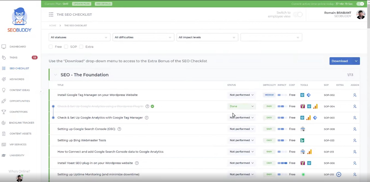The image size is (370, 182).
Task: Click the Yoast tool icon in Install Yoast row
Action: pyautogui.click(x=303, y=163)
